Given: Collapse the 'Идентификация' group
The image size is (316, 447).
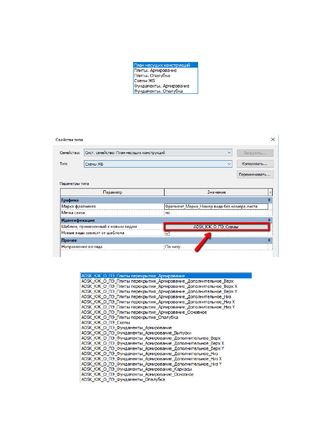Looking at the screenshot, I should click(x=269, y=220).
